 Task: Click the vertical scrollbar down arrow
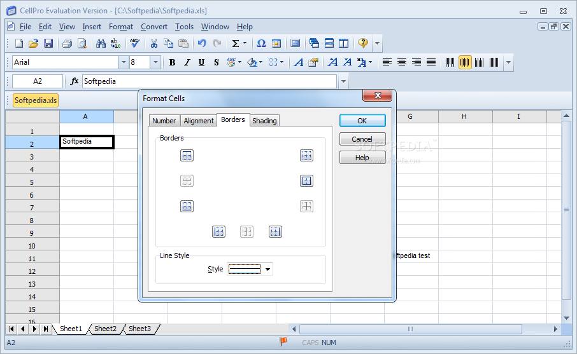566,318
